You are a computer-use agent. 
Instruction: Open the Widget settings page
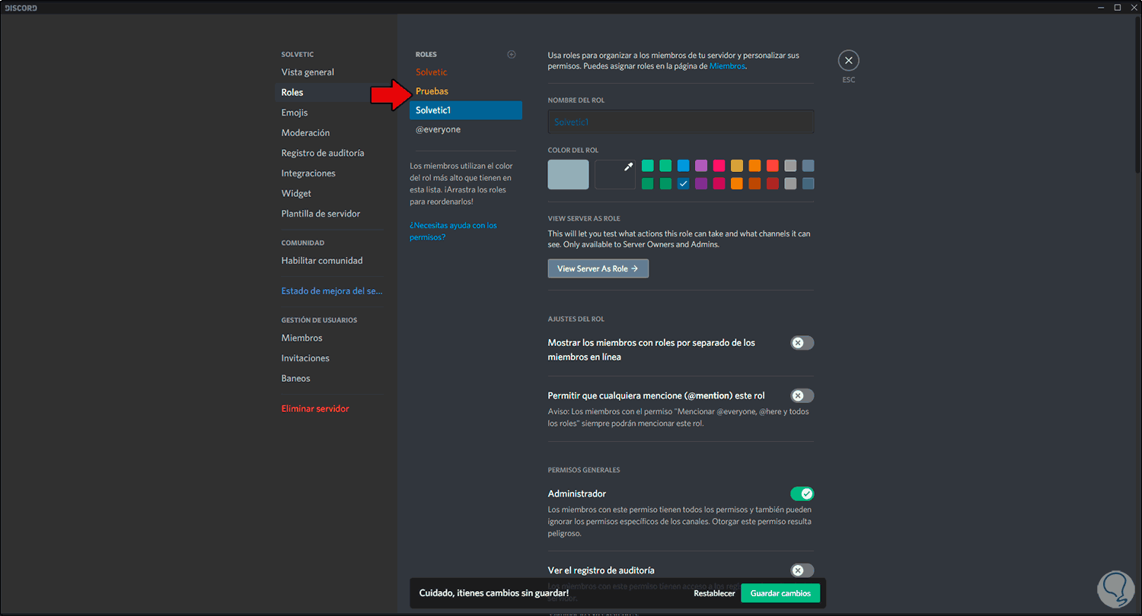296,193
